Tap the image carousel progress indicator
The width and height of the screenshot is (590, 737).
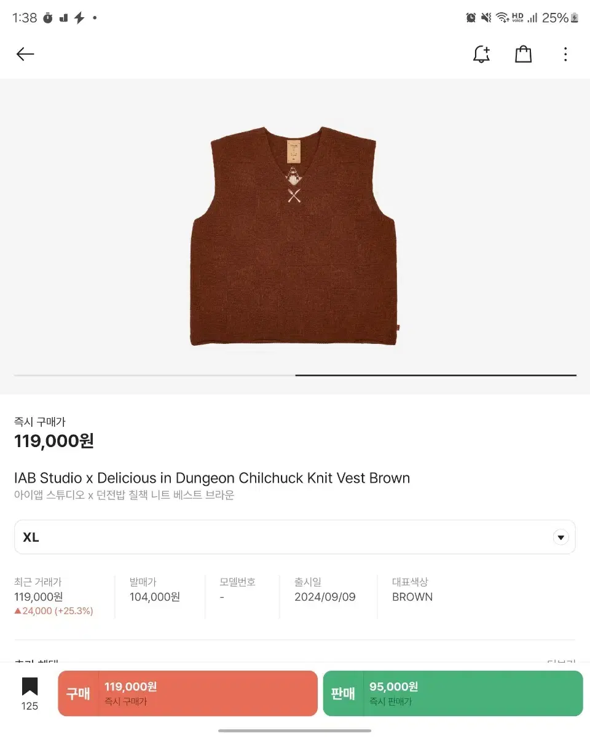(295, 375)
